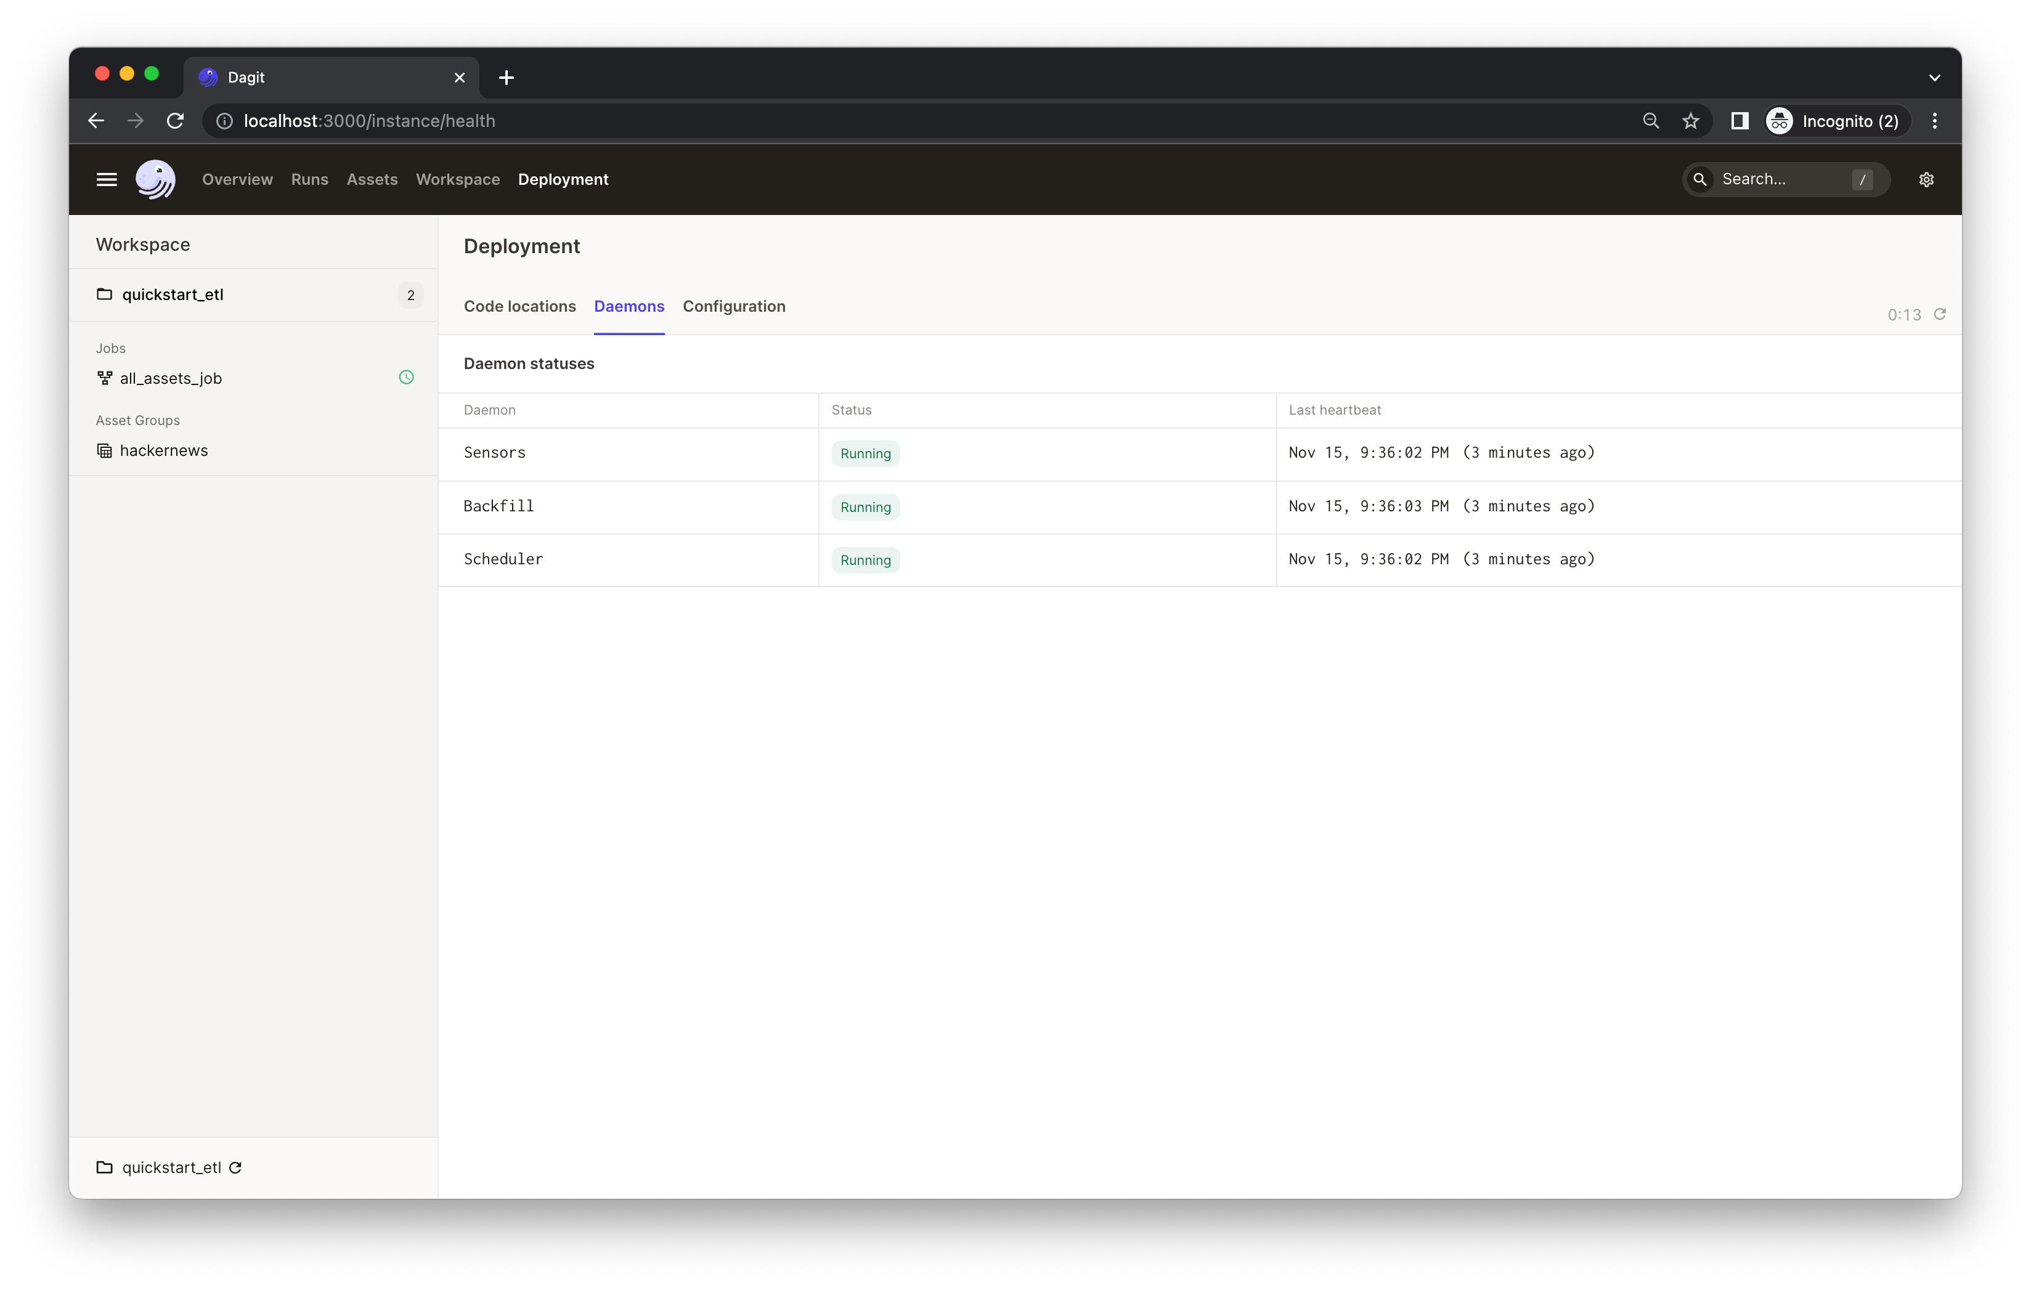The image size is (2031, 1290).
Task: Select the hackernews asset group
Action: point(164,450)
